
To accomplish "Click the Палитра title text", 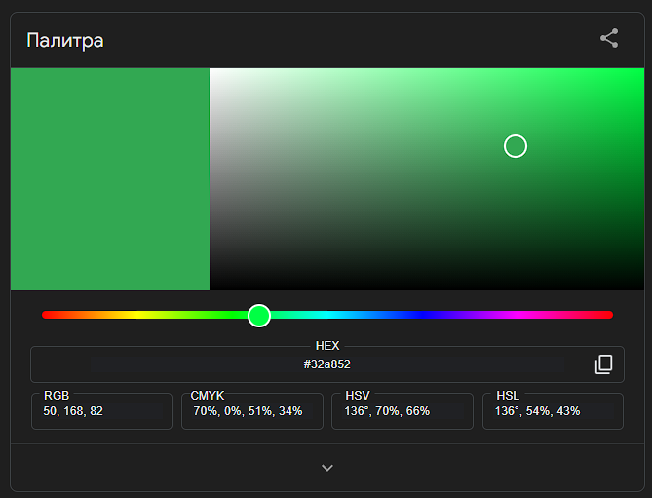I will [65, 41].
